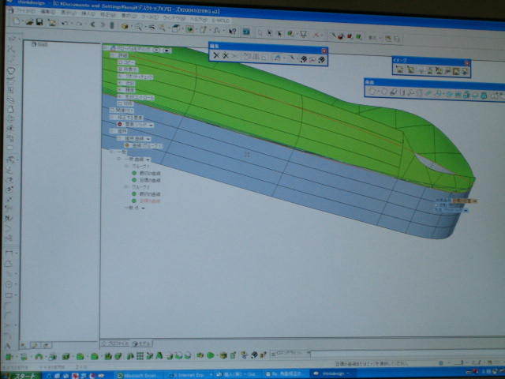
Task: Open the 一般曲線 dropdown arrow
Action: [148, 159]
